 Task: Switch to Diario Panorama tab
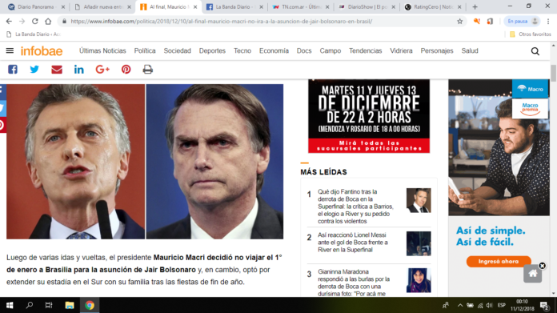(35, 6)
